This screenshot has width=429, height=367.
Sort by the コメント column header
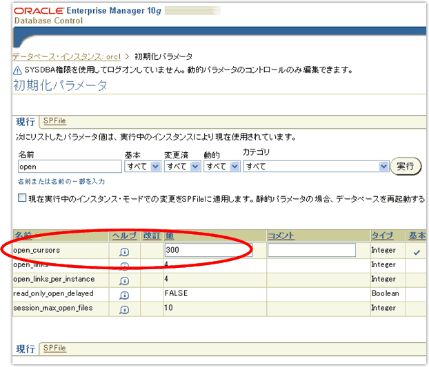(x=281, y=236)
